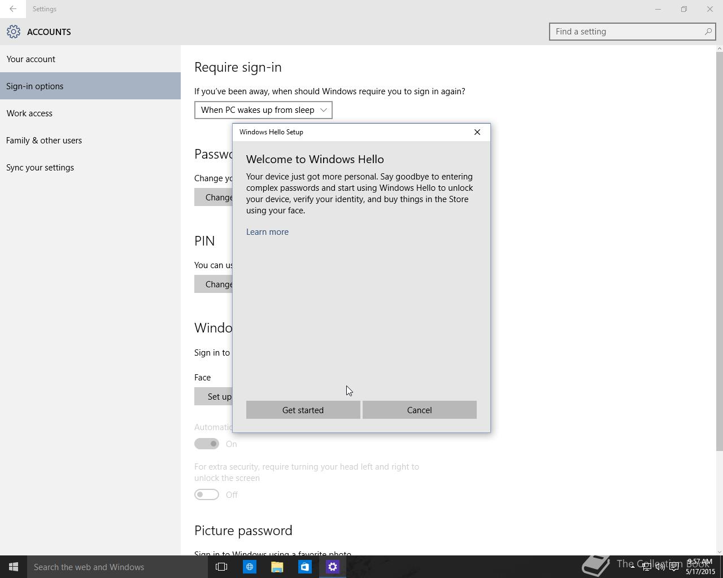Close the Windows Hello Setup dialog
The height and width of the screenshot is (578, 723).
point(477,132)
